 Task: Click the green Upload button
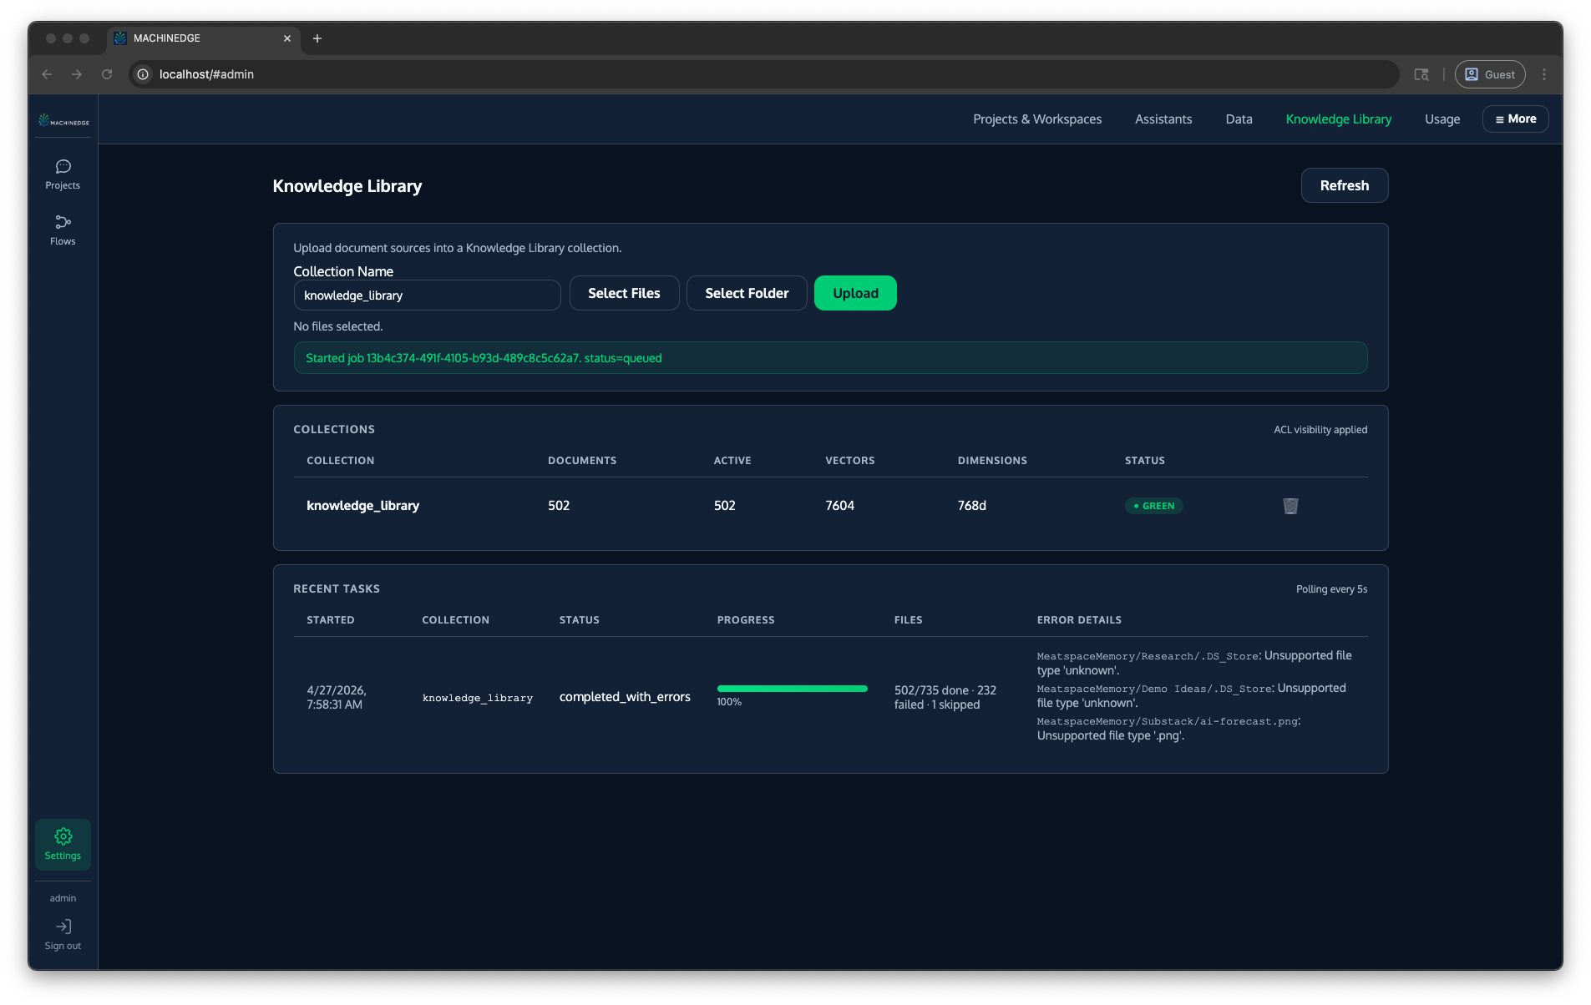(x=855, y=293)
